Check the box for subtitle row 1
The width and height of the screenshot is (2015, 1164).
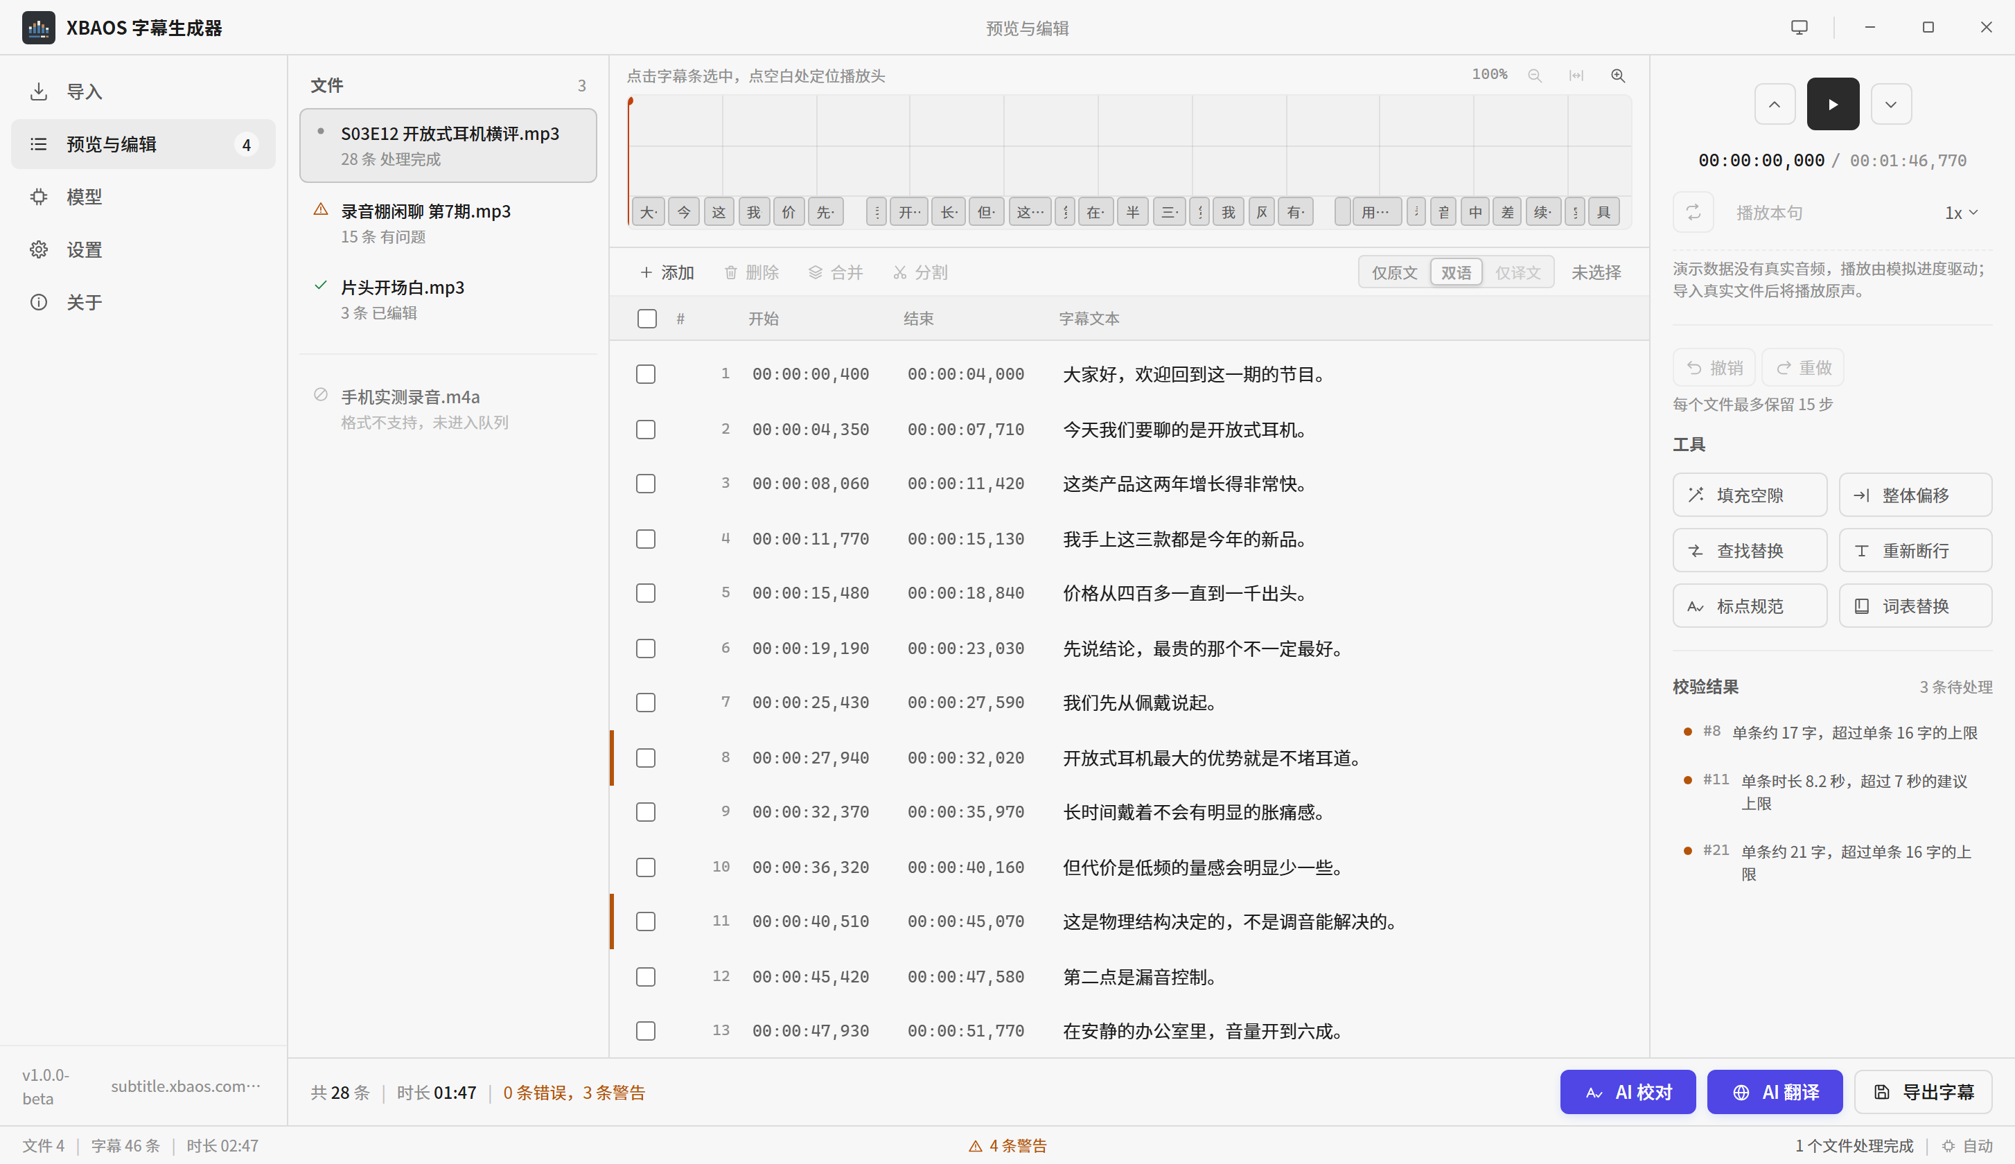pyautogui.click(x=646, y=374)
